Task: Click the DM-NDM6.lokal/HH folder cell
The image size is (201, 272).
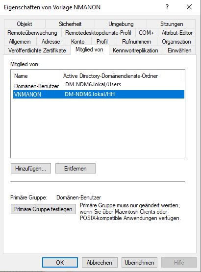Action: pos(90,95)
